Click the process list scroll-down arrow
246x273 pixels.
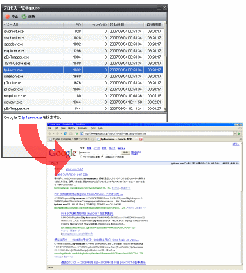(165, 109)
